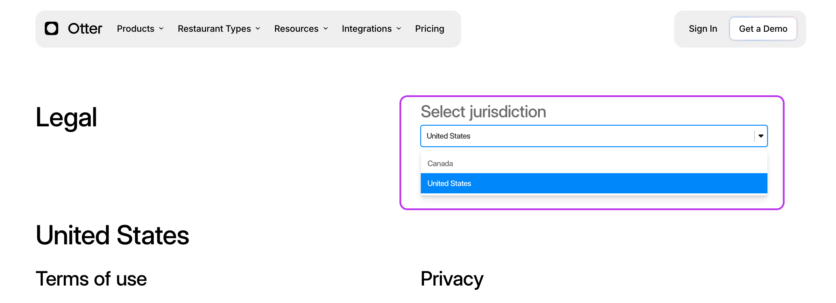Click the chevron beside Restaurant Types
Screen dimensions: 836x303
258,29
